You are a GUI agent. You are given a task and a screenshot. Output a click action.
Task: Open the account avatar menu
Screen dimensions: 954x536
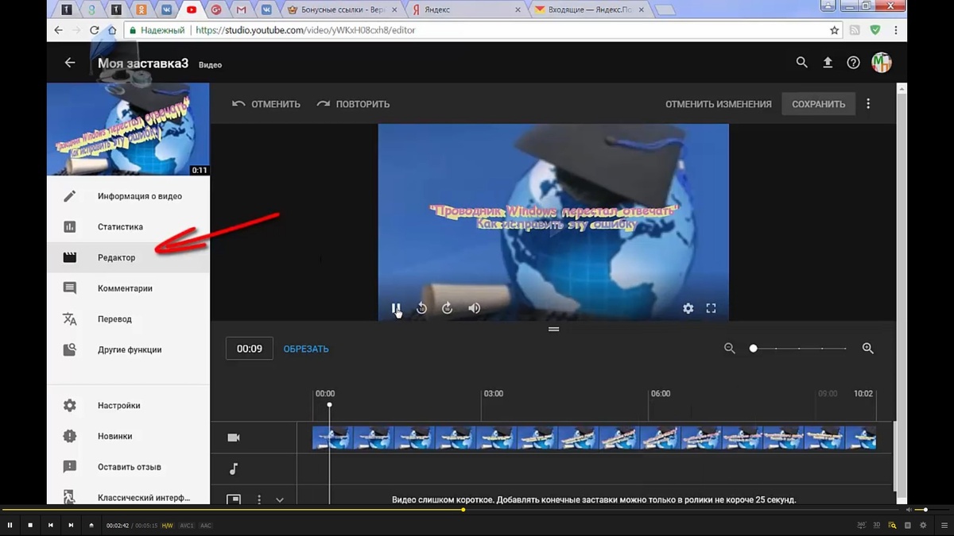(x=881, y=62)
